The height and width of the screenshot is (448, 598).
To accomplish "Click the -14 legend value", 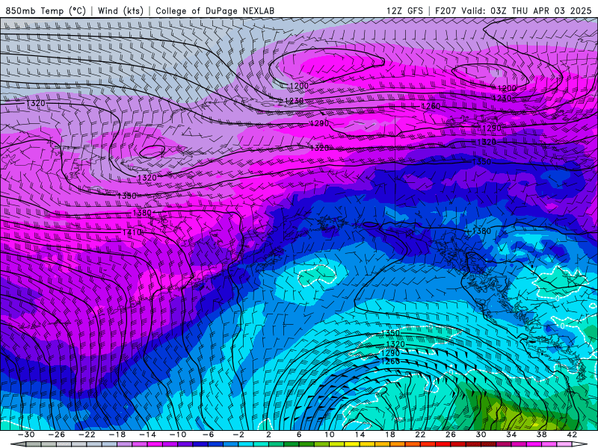I will [147, 435].
